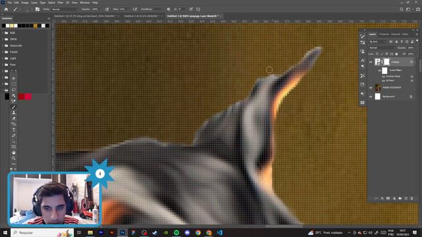The image size is (422, 237).
Task: Select the Rectangular Marquee tool
Action: coord(14,84)
